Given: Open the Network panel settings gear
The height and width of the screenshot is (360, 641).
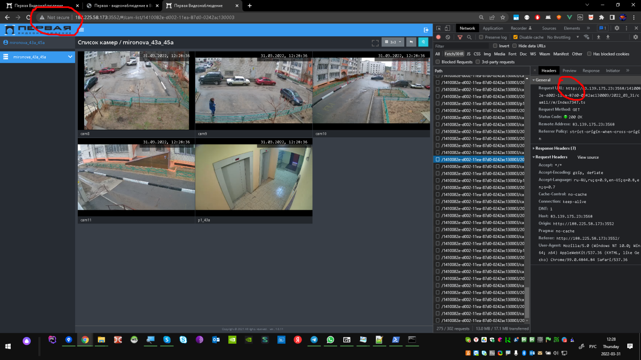Looking at the screenshot, I should point(635,37).
